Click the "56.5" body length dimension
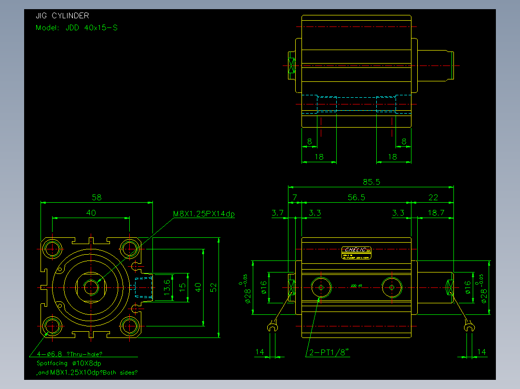This screenshot has width=520, height=389. 356,198
